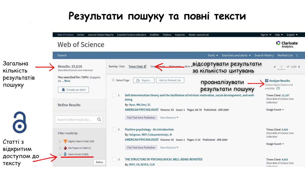The height and width of the screenshot is (171, 305).
Task: Go to previous results page arrow
Action: [275, 67]
